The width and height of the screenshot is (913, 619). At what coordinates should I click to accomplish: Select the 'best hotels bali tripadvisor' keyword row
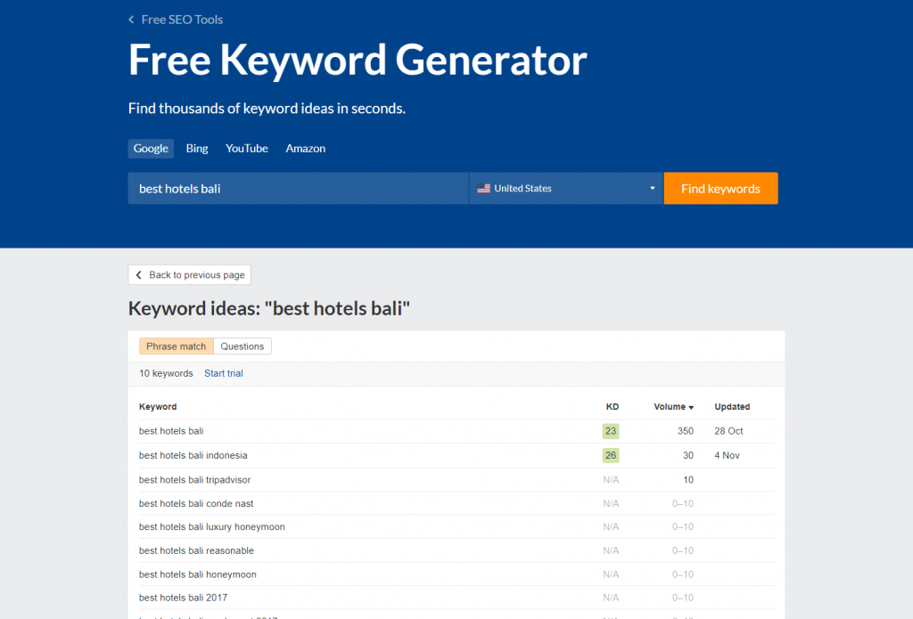[x=194, y=480]
